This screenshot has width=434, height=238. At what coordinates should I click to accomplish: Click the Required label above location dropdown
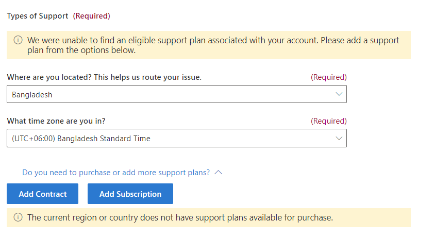(328, 77)
